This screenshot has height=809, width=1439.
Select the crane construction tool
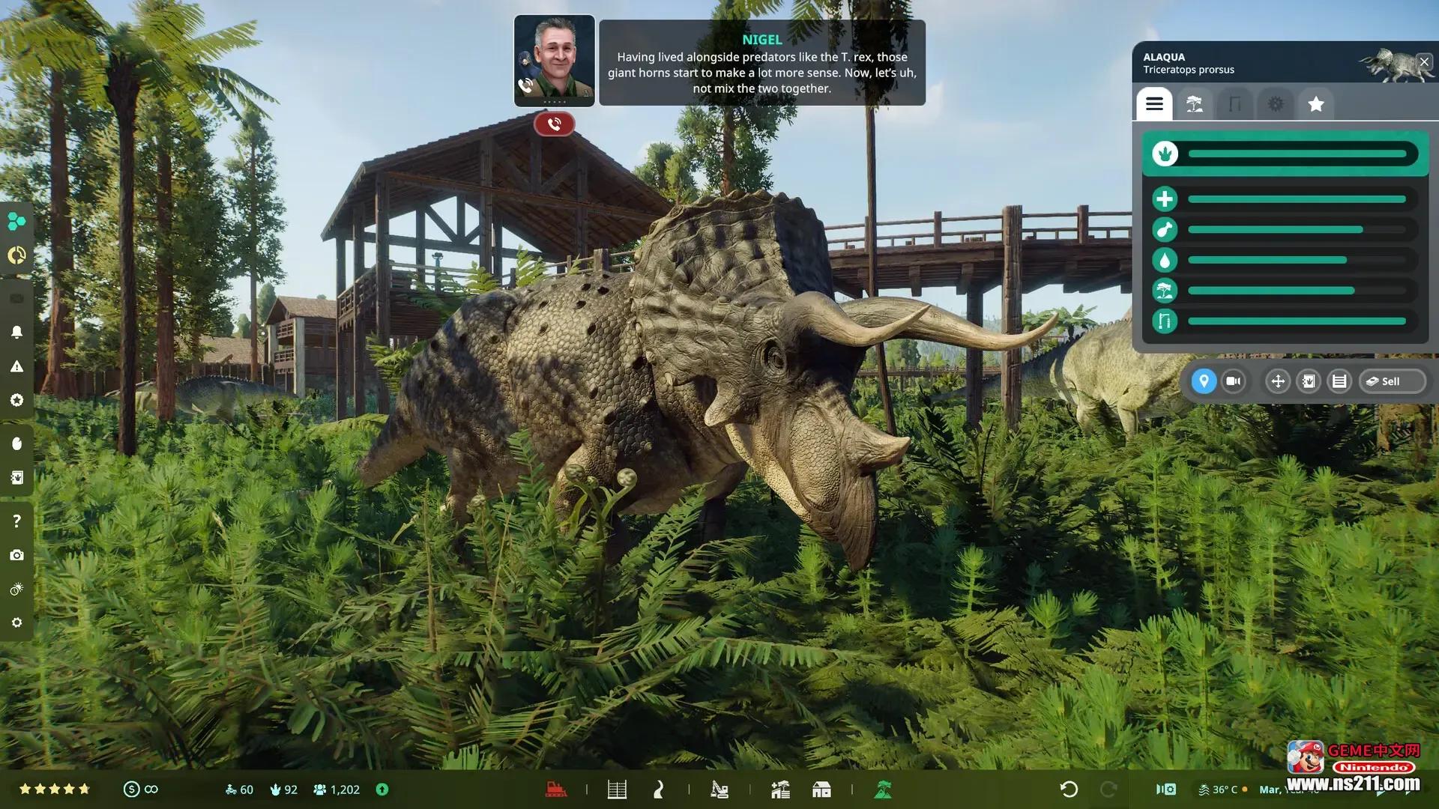[x=719, y=789]
